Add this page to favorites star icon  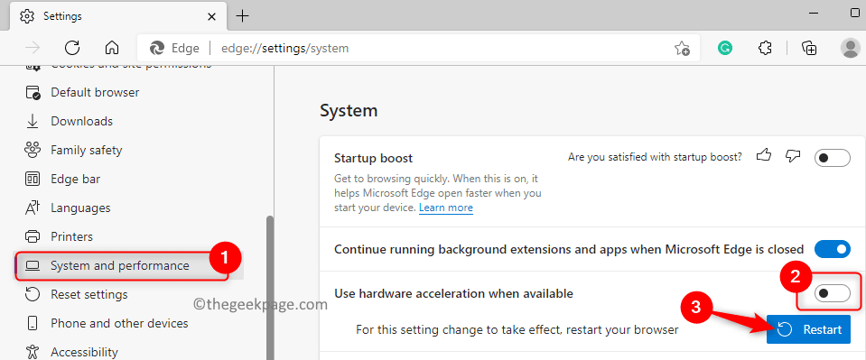coord(682,49)
